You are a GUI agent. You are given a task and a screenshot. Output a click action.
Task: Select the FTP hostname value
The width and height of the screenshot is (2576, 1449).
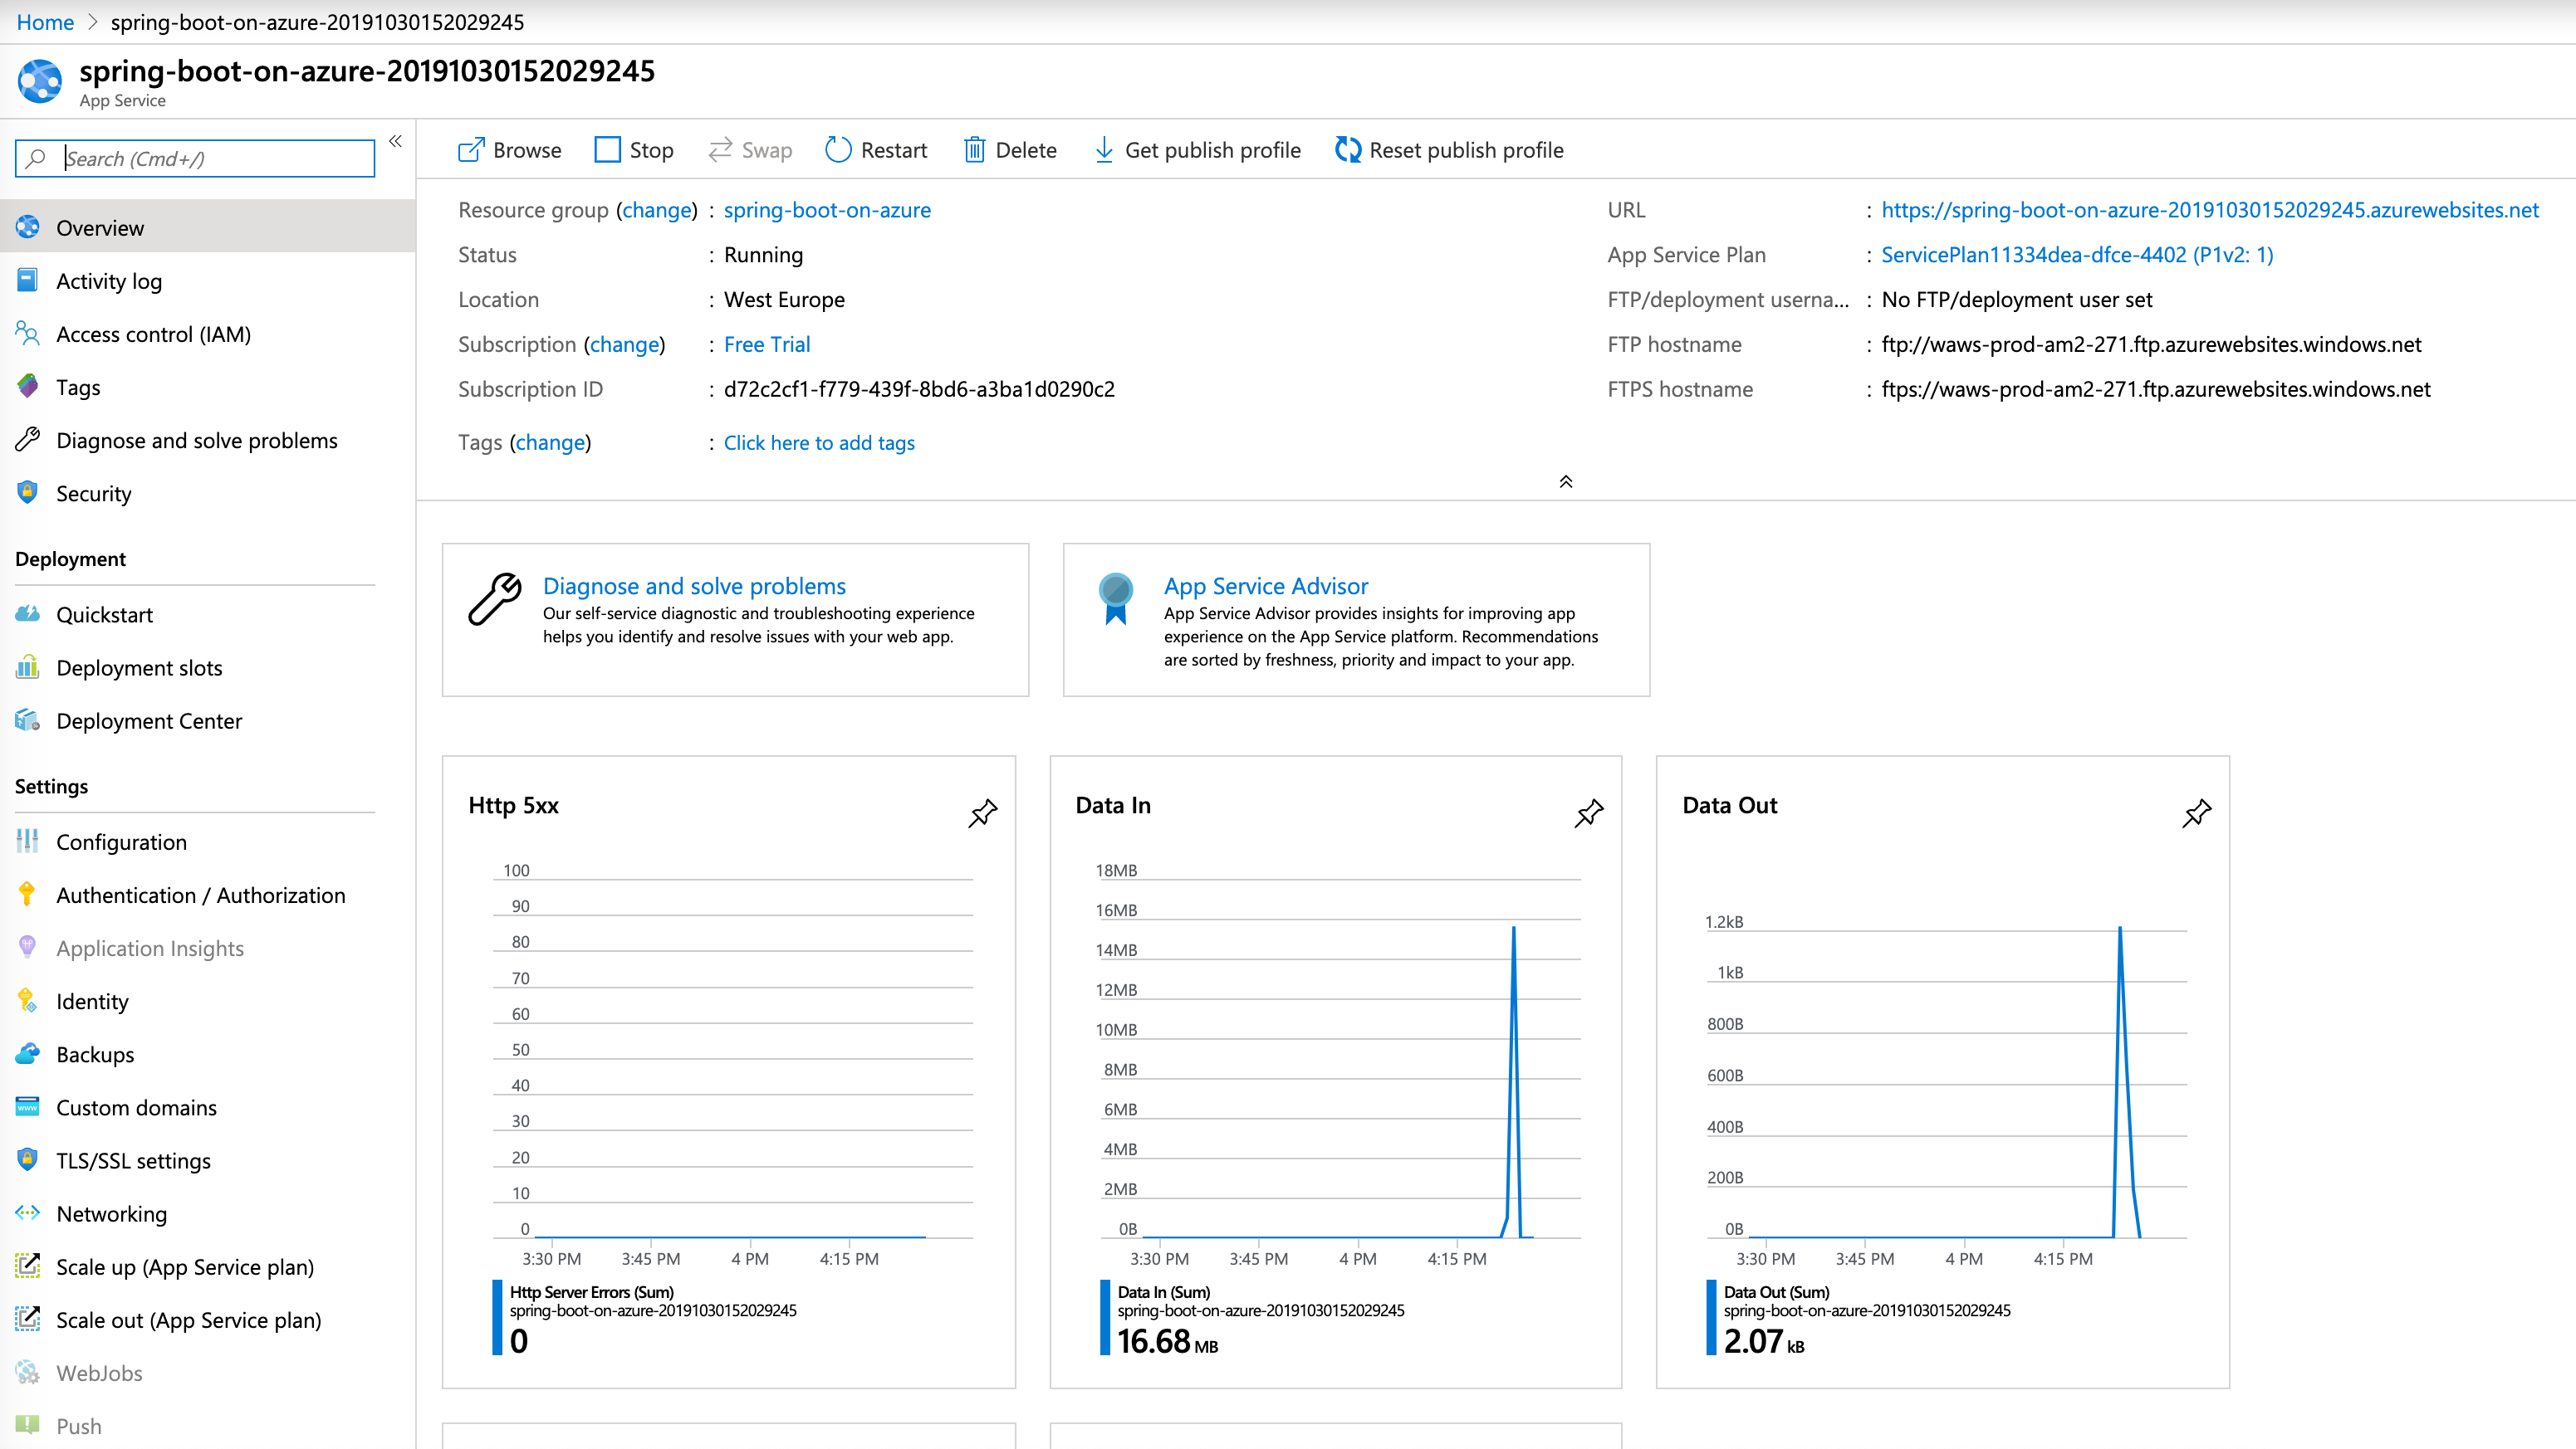pyautogui.click(x=2151, y=344)
